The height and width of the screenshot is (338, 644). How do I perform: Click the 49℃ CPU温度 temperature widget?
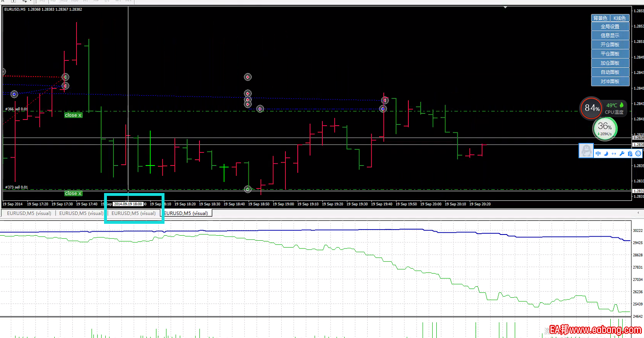614,108
